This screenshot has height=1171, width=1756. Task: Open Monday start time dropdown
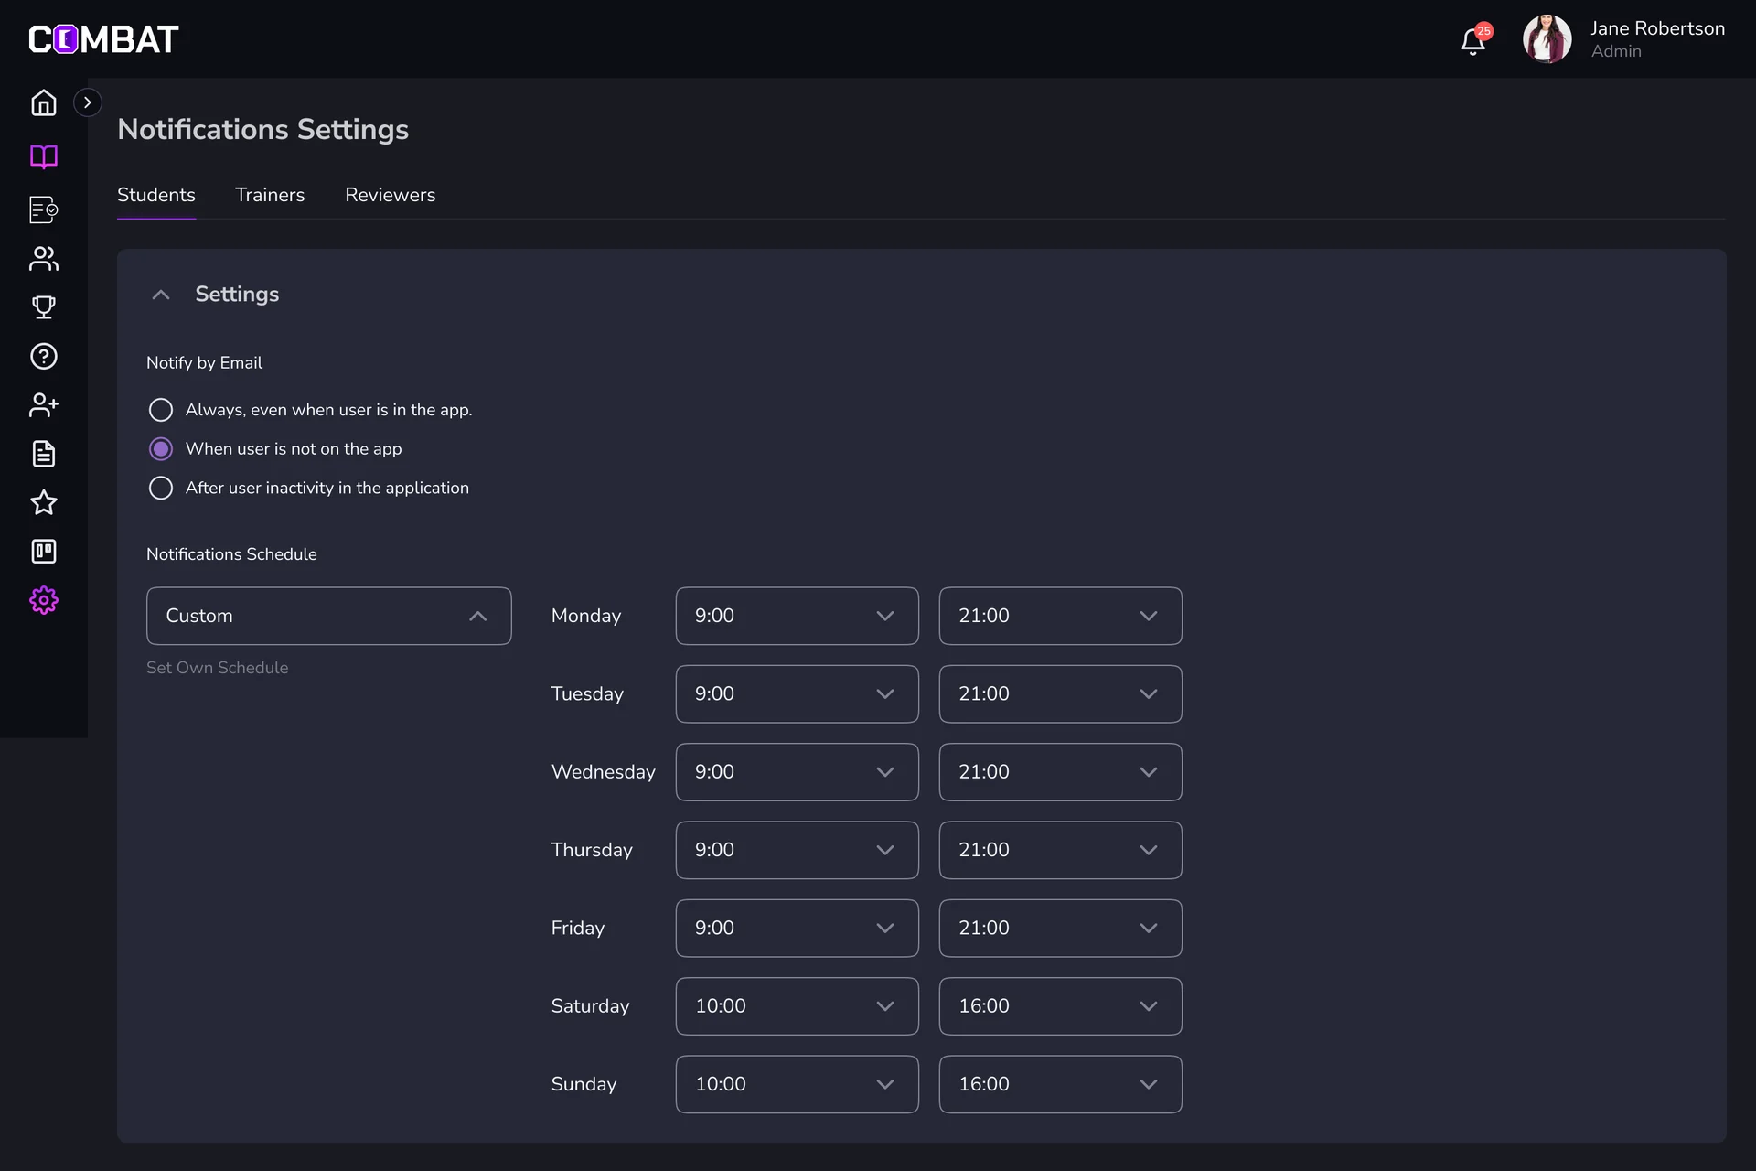798,616
